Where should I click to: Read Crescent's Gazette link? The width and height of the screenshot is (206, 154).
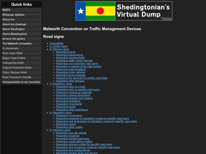coord(21,77)
